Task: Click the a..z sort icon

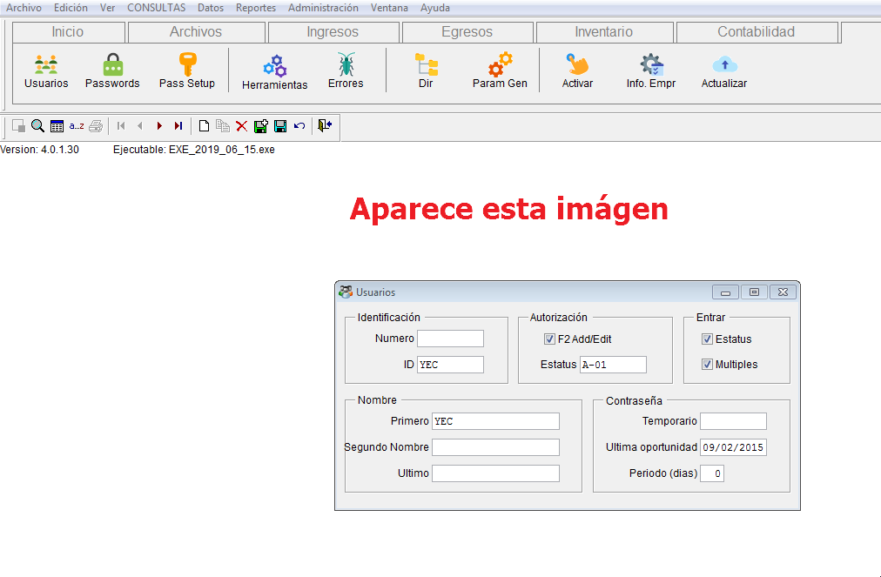Action: coord(77,126)
